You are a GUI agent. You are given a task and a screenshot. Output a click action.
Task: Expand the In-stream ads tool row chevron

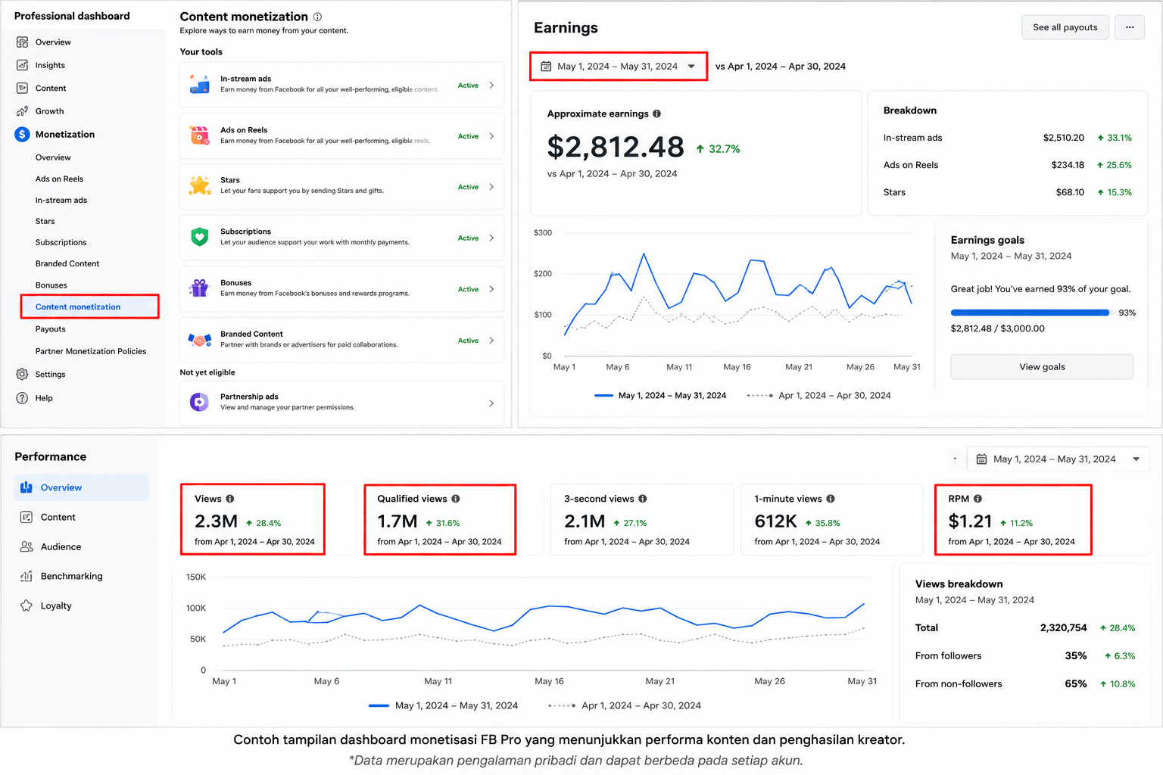(x=491, y=86)
